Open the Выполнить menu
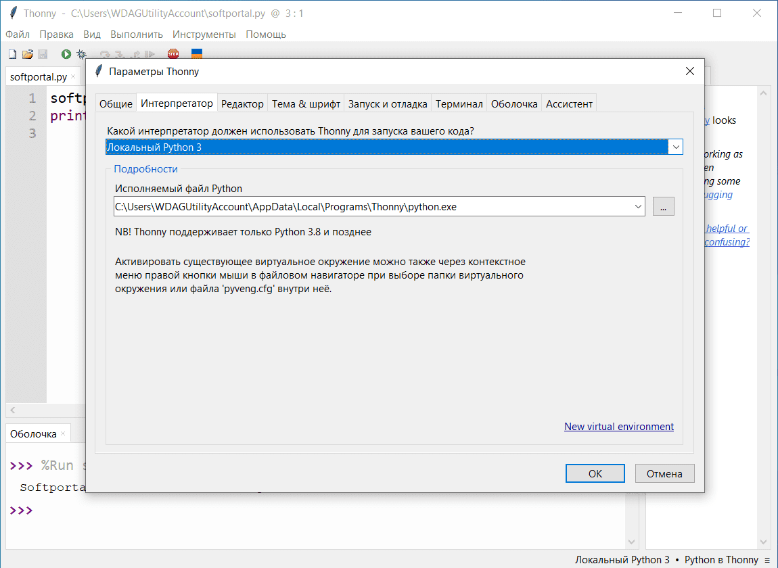The height and width of the screenshot is (568, 778). point(137,34)
